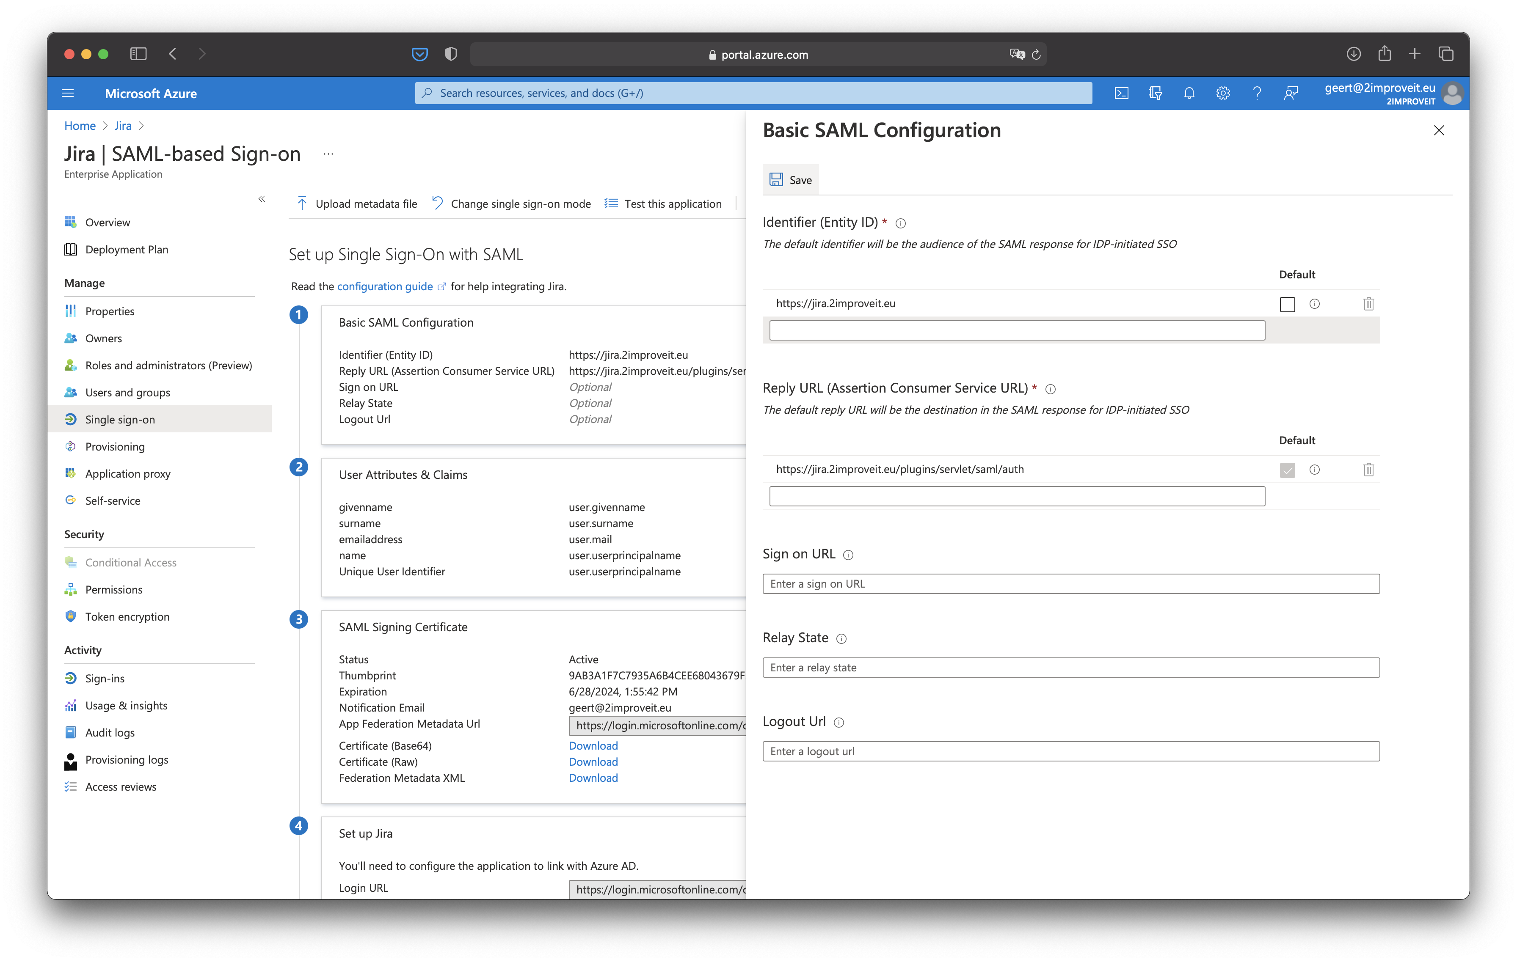Click the Enter a logout url field
This screenshot has height=962, width=1517.
point(1071,751)
